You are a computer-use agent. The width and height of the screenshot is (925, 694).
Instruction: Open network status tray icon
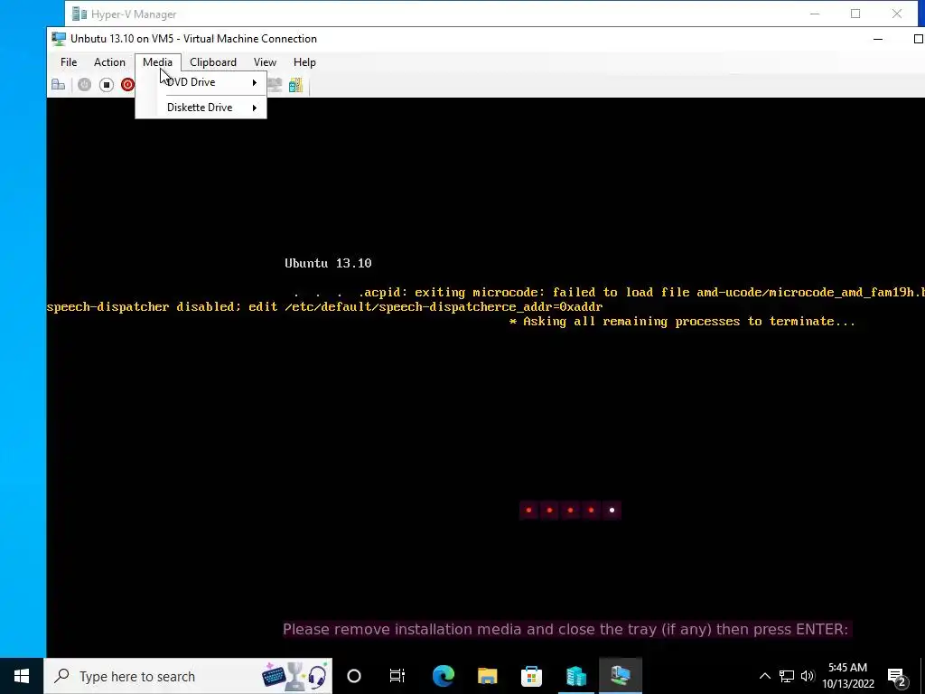[x=787, y=676]
